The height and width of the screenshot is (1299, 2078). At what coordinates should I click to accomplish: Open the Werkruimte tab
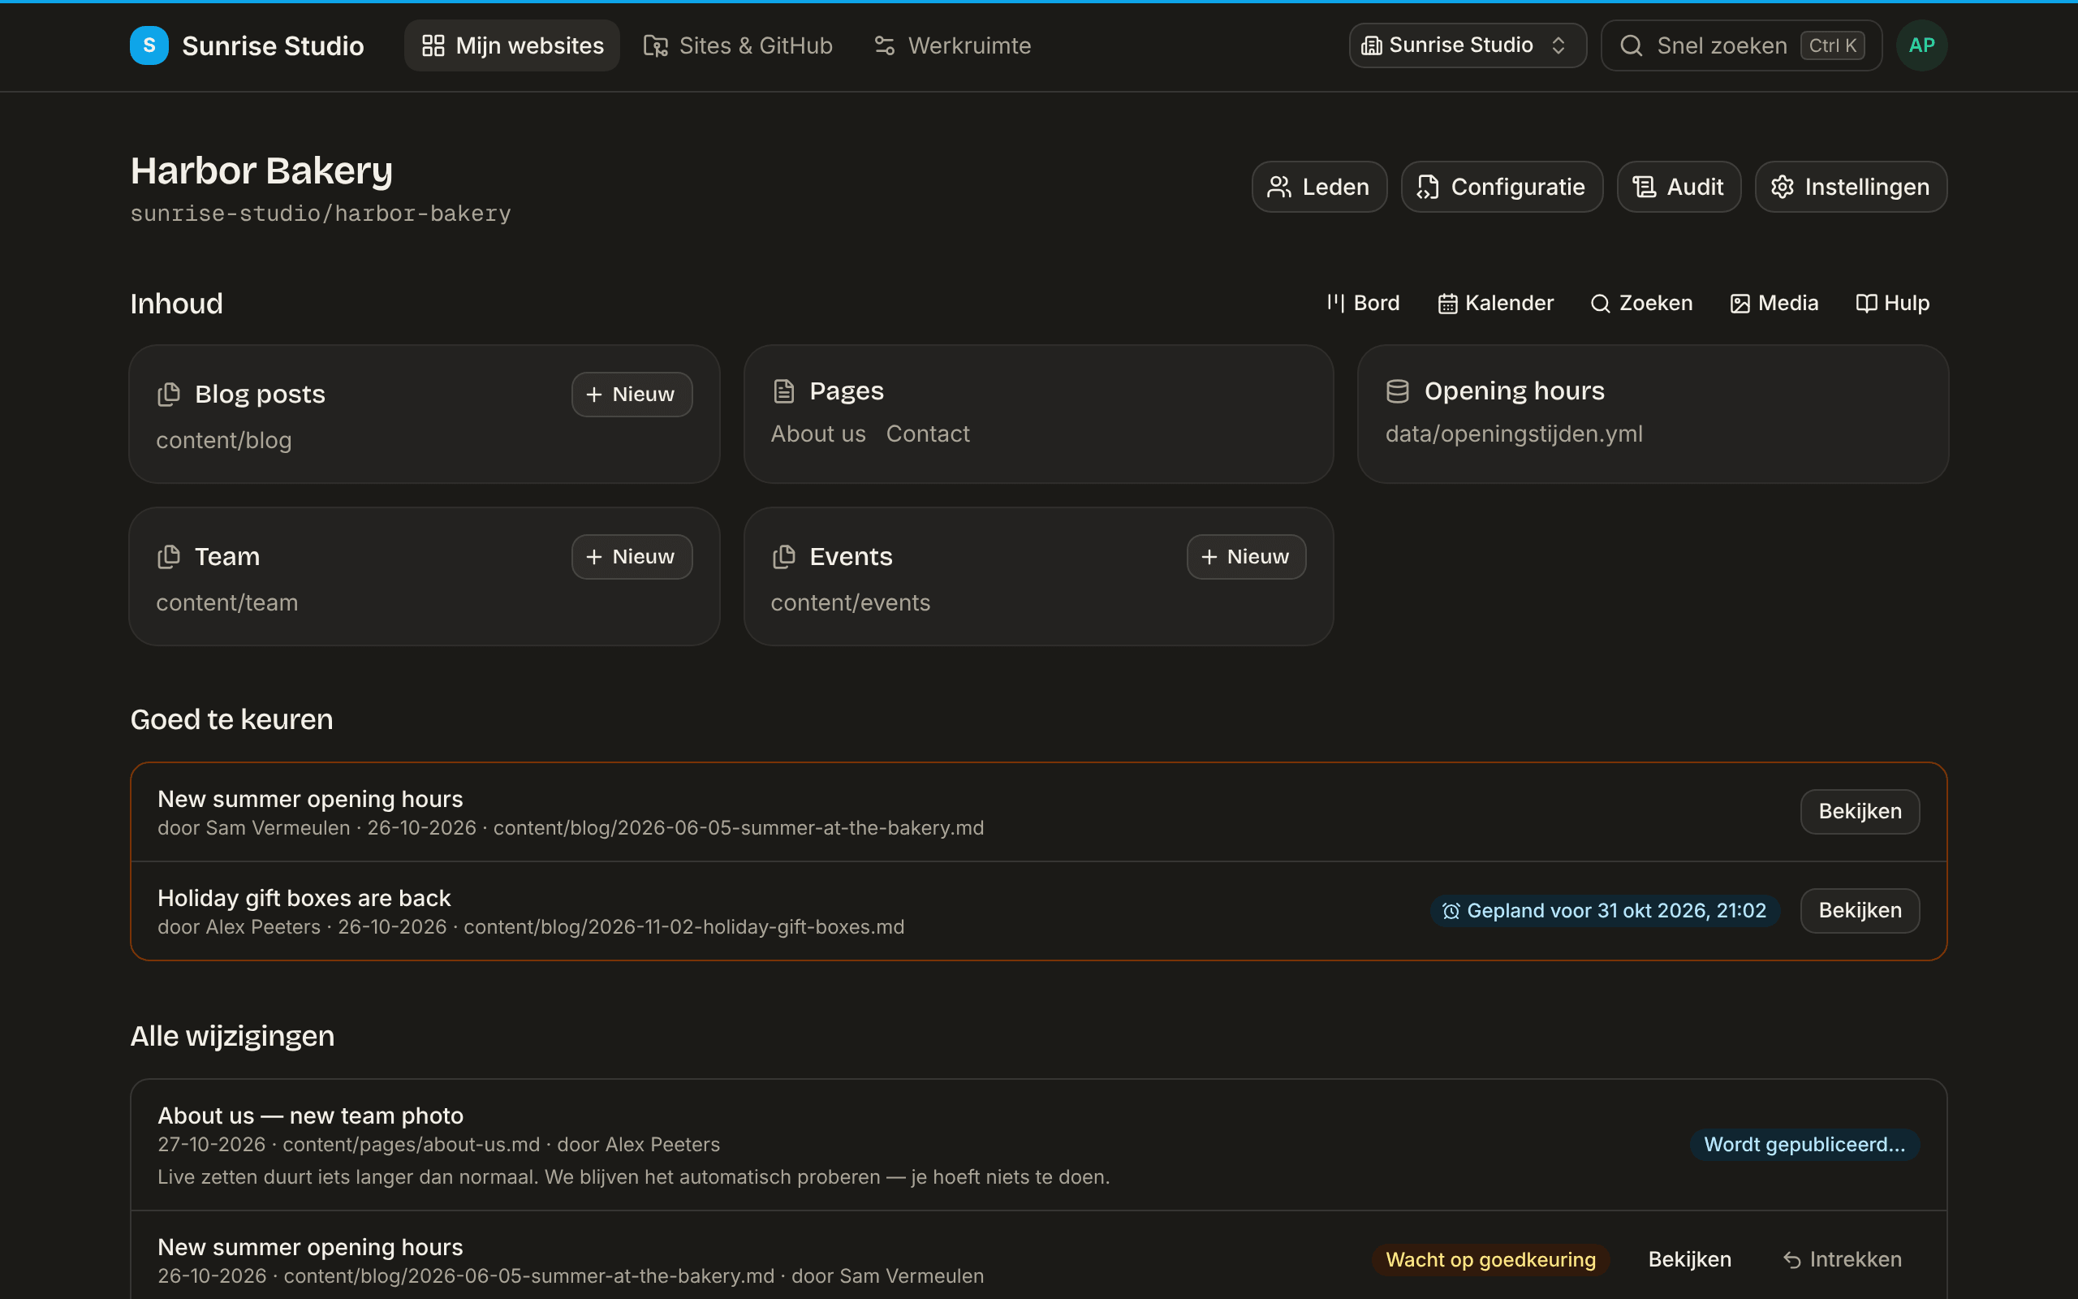(952, 45)
